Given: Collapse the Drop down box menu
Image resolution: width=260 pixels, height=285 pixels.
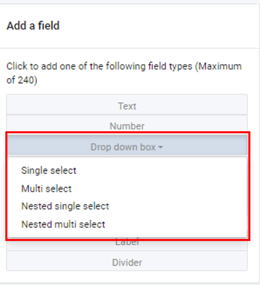Looking at the screenshot, I should point(124,147).
